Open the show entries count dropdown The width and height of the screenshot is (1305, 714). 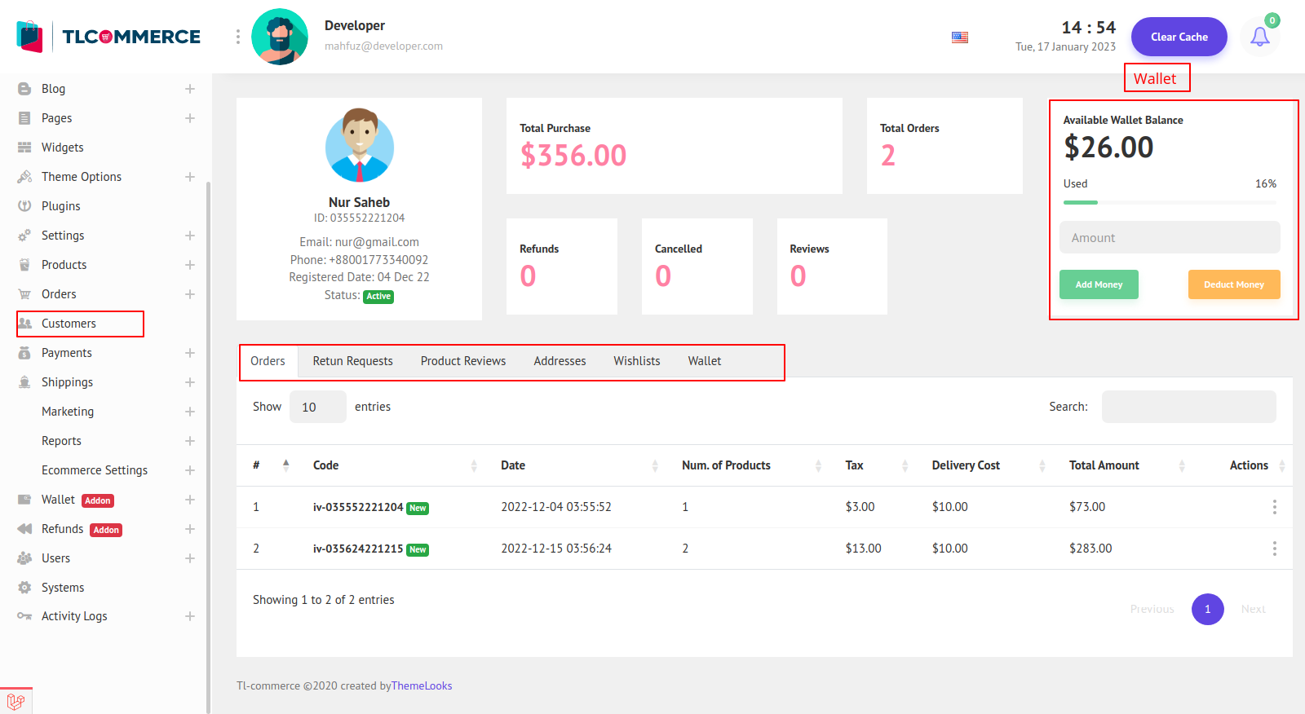317,407
